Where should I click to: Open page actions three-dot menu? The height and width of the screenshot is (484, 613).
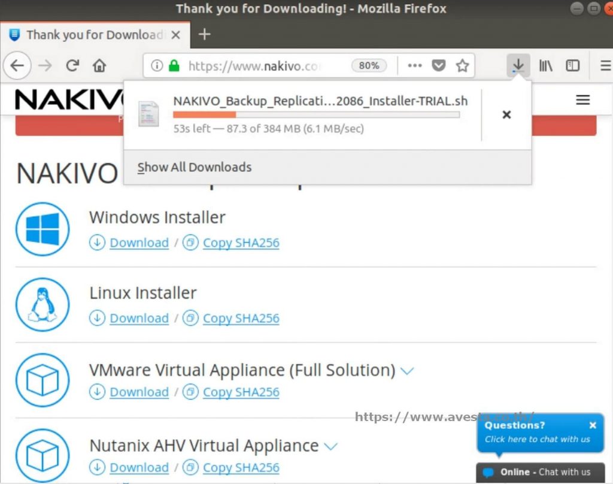click(415, 65)
